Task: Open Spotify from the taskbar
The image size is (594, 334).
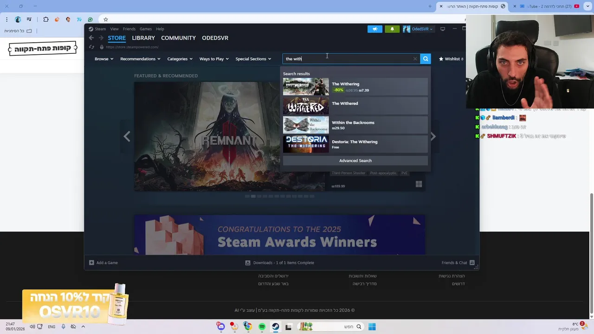Action: click(262, 327)
